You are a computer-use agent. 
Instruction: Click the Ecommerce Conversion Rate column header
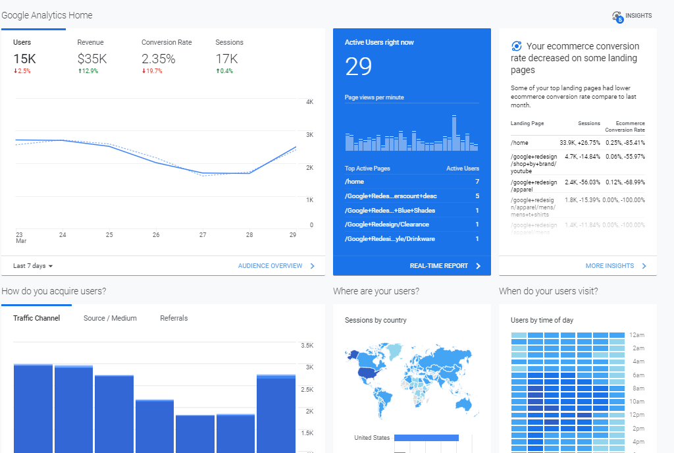pyautogui.click(x=625, y=126)
